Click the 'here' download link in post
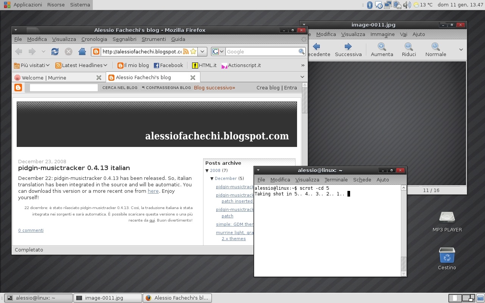 pos(153,191)
